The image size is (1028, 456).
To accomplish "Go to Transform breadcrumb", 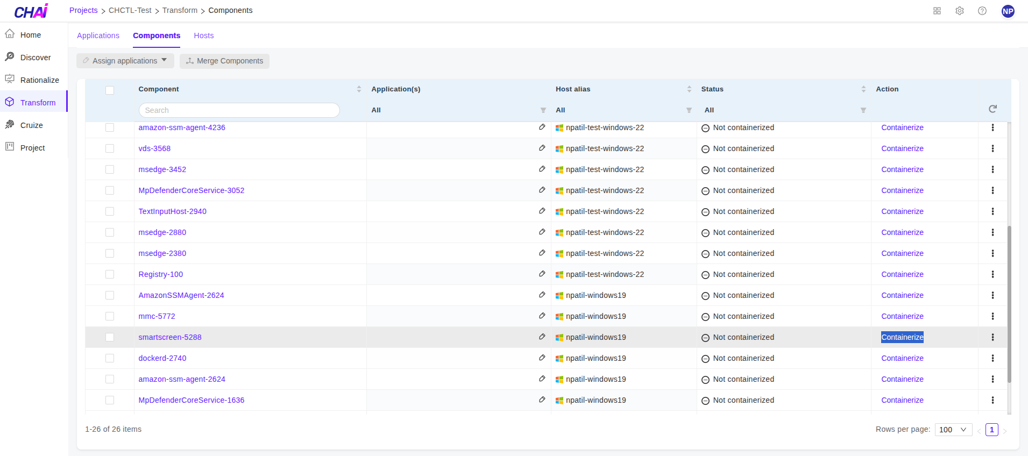I will (x=180, y=10).
